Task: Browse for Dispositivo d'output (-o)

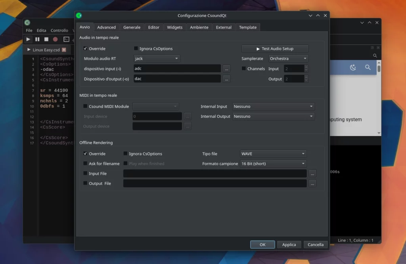Action: (226, 78)
